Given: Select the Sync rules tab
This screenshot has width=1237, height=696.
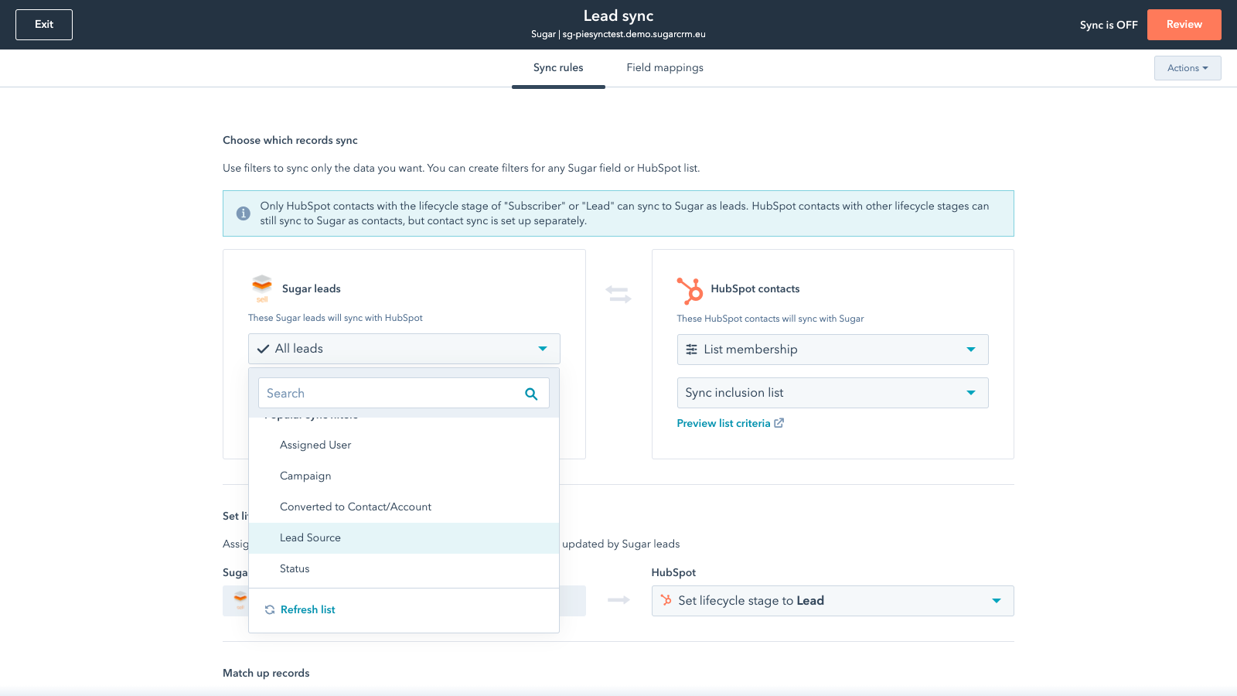Looking at the screenshot, I should 558,67.
